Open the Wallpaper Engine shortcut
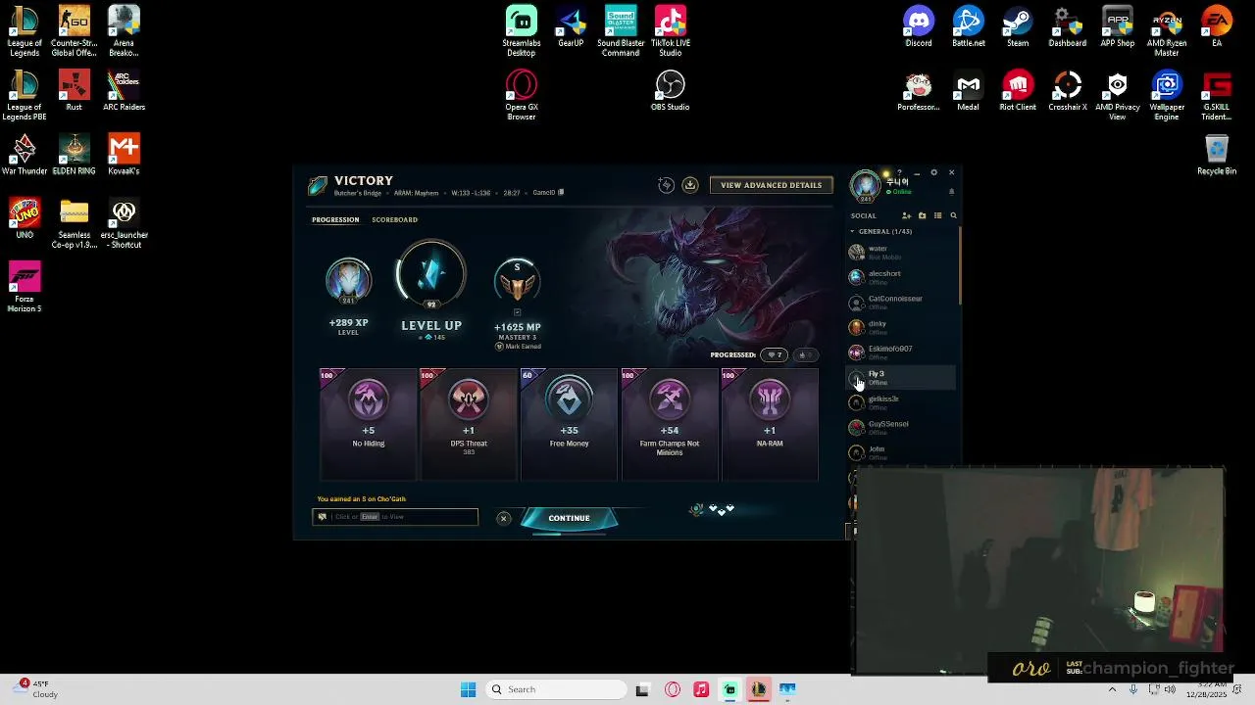1255x705 pixels. pos(1167,96)
